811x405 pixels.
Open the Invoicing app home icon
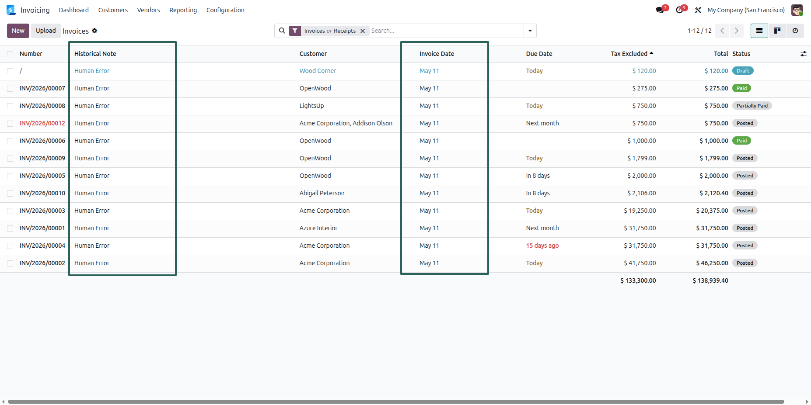tap(11, 10)
